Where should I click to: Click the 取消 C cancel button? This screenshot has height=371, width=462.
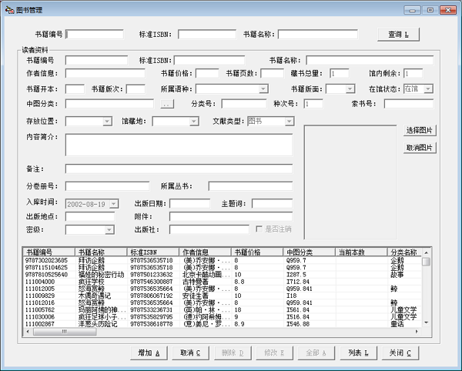pos(190,353)
